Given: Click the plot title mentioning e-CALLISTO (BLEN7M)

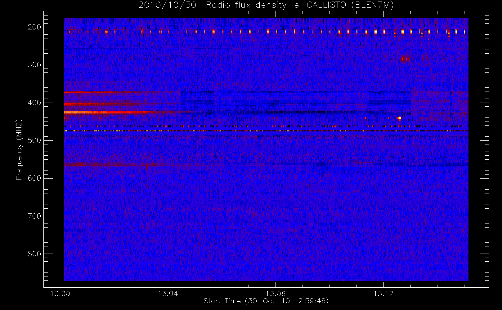Looking at the screenshot, I should 266,5.
